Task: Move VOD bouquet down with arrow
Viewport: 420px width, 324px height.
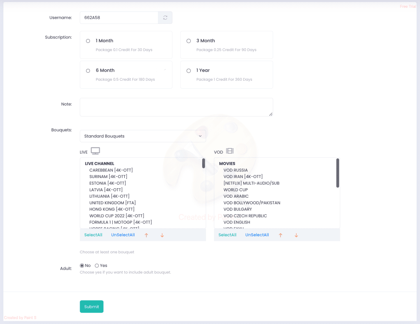Action: click(296, 235)
